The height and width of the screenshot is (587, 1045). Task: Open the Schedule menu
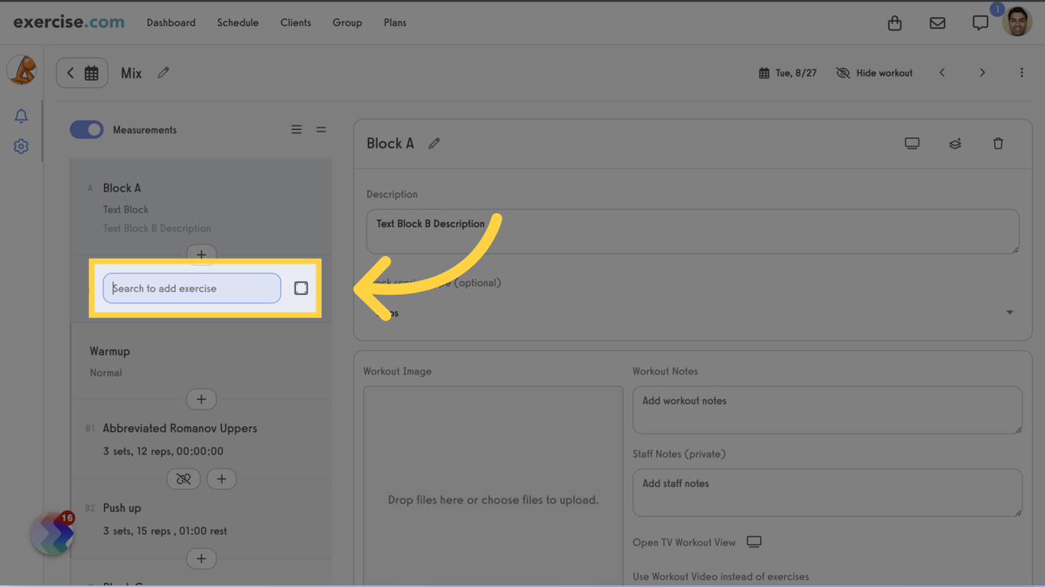[237, 23]
